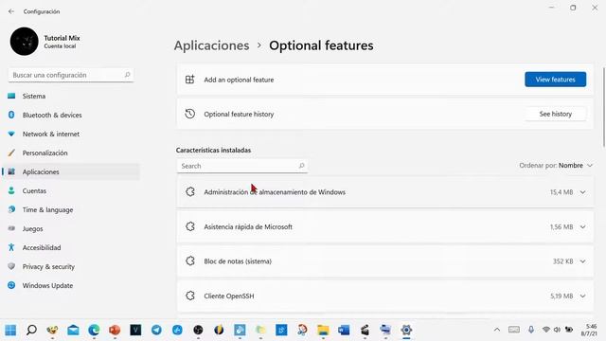
Task: Focus the Buscar una configuración search box
Action: click(71, 75)
